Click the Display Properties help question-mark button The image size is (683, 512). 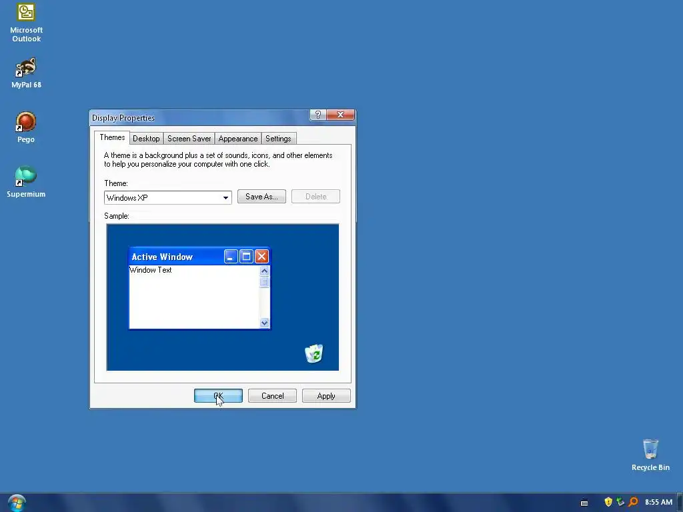[x=318, y=115]
